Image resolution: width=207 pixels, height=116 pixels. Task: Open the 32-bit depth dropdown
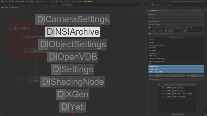194,31
